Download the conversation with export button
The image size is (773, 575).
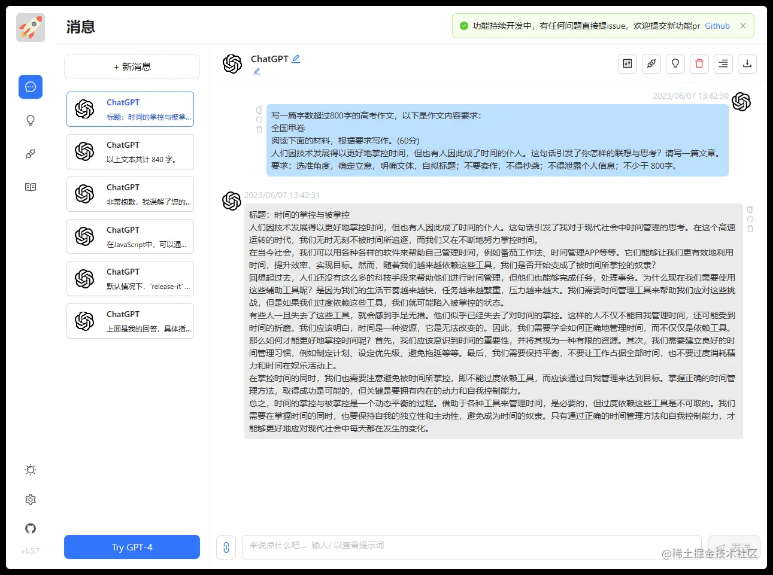pyautogui.click(x=747, y=63)
